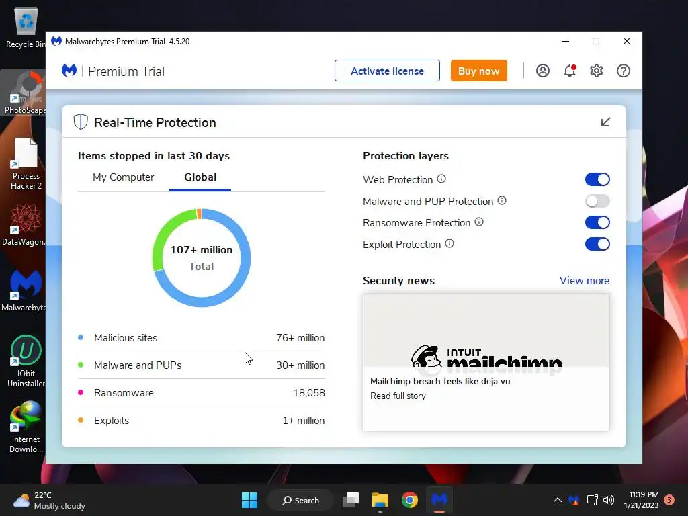Select Malwarebytes desktop shortcut

pyautogui.click(x=24, y=290)
